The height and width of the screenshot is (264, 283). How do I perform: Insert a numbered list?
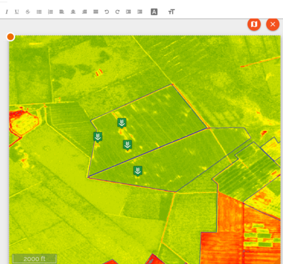pyautogui.click(x=50, y=12)
